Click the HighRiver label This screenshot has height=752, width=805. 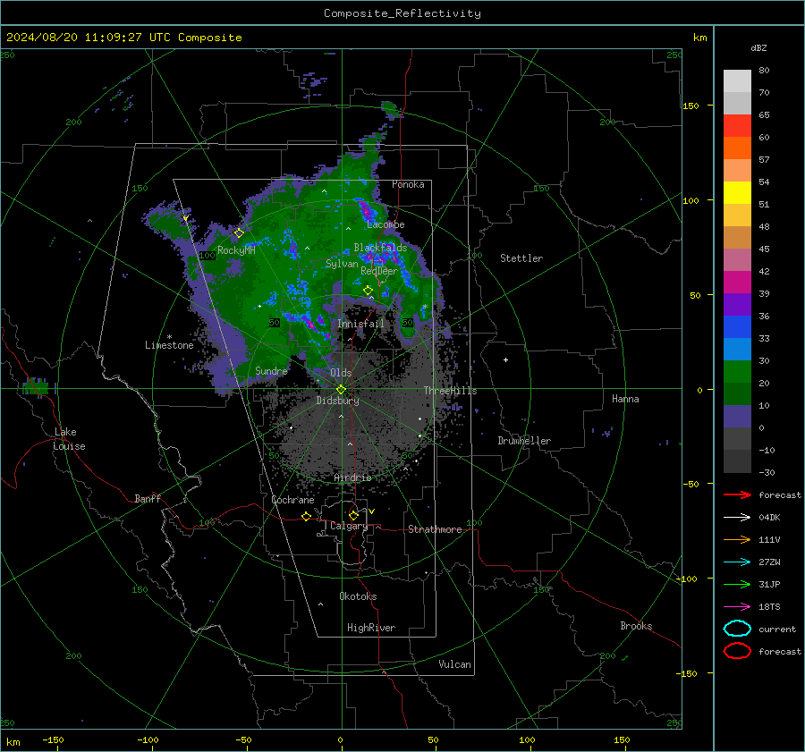coord(371,628)
